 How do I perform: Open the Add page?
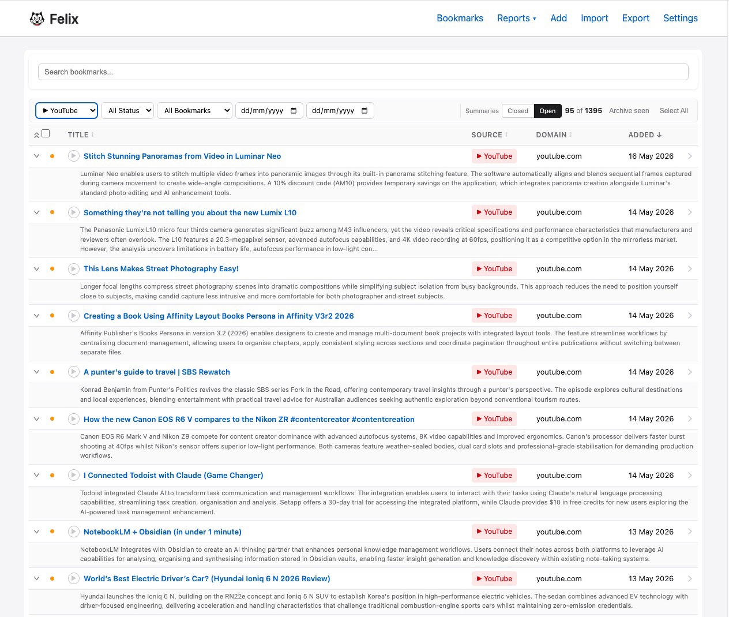[558, 18]
